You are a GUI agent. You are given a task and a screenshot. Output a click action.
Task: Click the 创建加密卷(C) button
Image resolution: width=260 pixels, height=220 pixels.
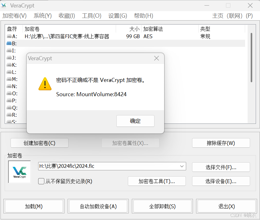(39, 143)
